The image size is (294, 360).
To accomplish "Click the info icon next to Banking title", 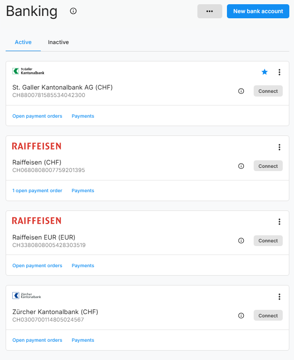I will point(73,11).
